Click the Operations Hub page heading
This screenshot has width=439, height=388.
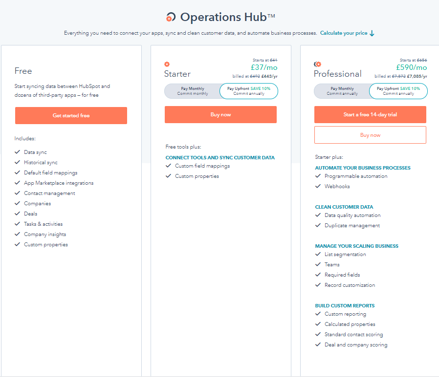tap(227, 17)
